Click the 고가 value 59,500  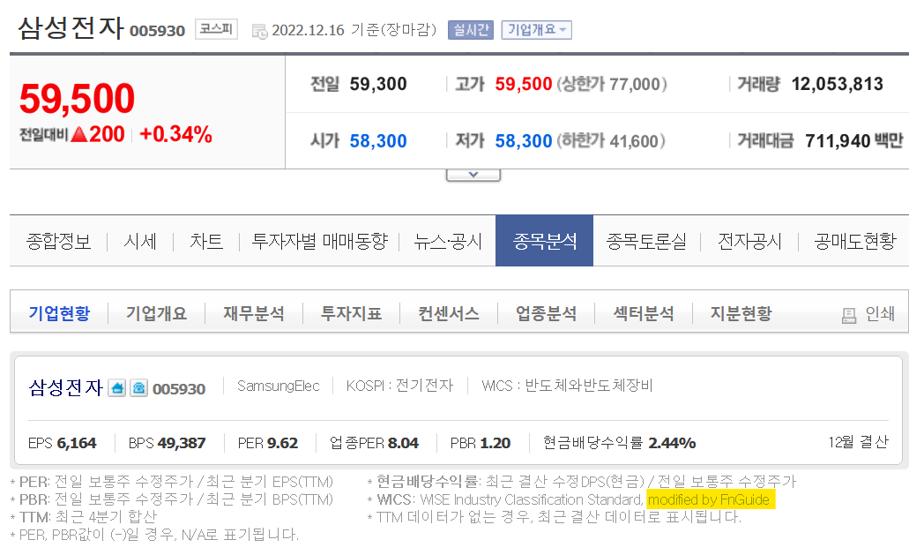[524, 84]
